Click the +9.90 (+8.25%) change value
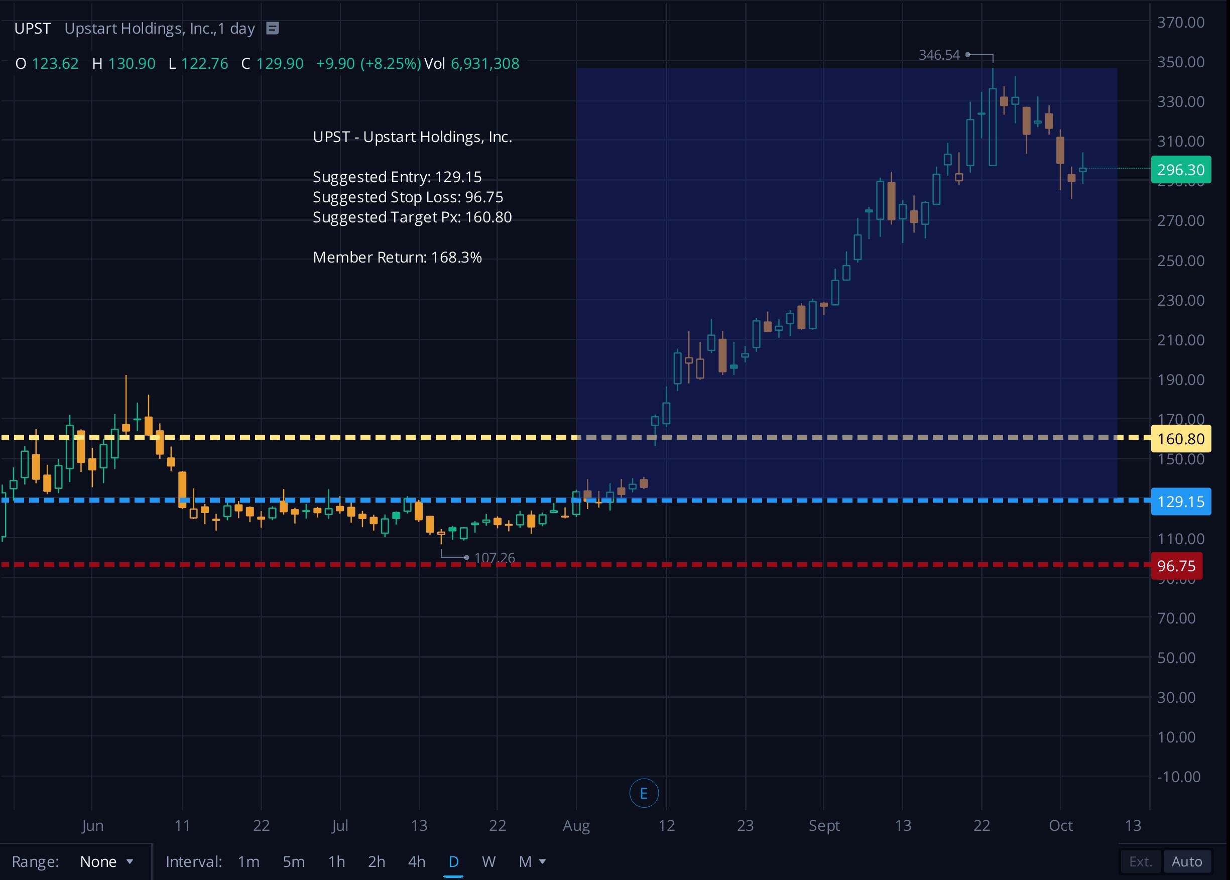Screen dimensions: 1230x880 368,63
